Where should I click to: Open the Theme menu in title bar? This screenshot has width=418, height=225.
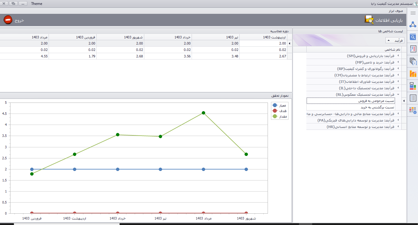[x=37, y=4]
